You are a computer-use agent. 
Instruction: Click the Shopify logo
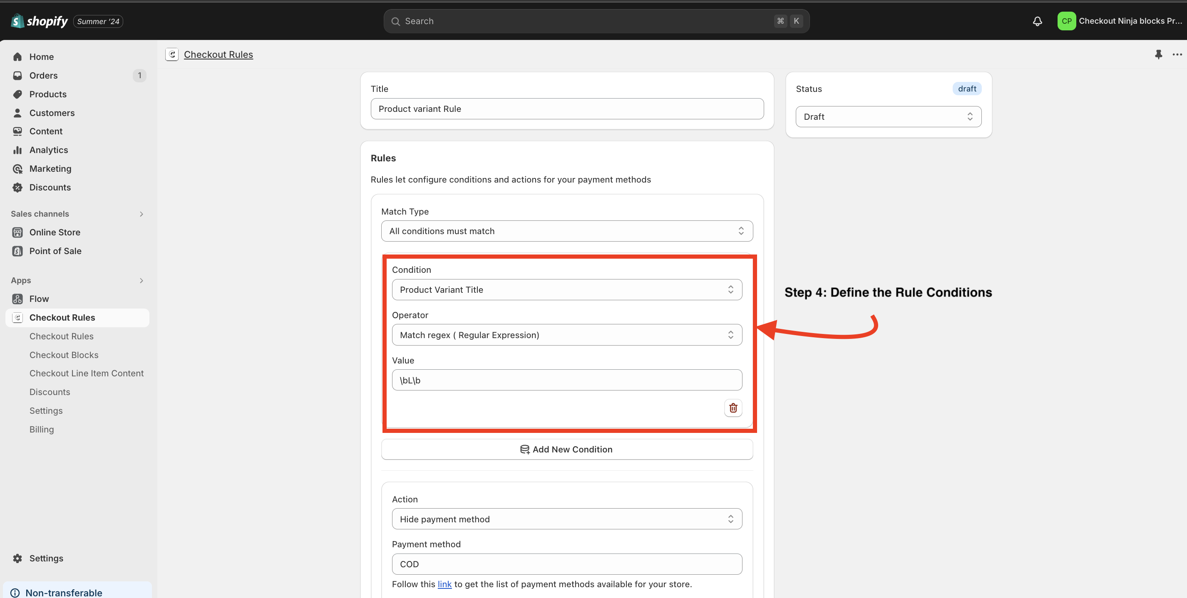click(x=39, y=21)
